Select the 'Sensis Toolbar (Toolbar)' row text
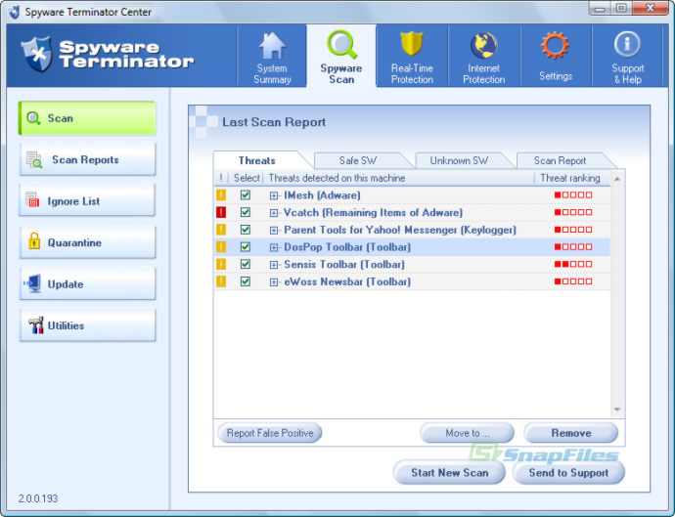 (344, 265)
